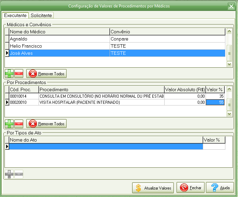
Task: Add a doctor with the green plus under Médicos e Convênios
Action: coord(9,73)
